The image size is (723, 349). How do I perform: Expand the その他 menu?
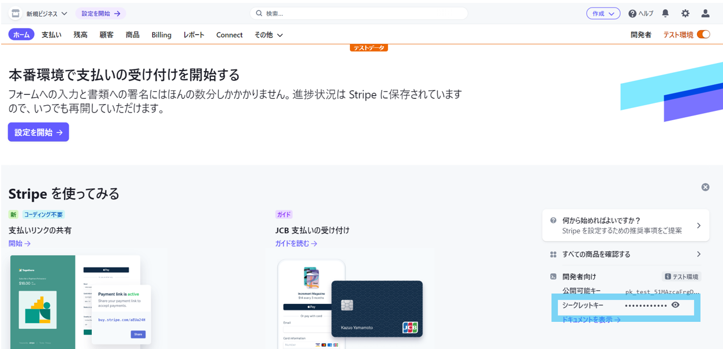pyautogui.click(x=269, y=35)
